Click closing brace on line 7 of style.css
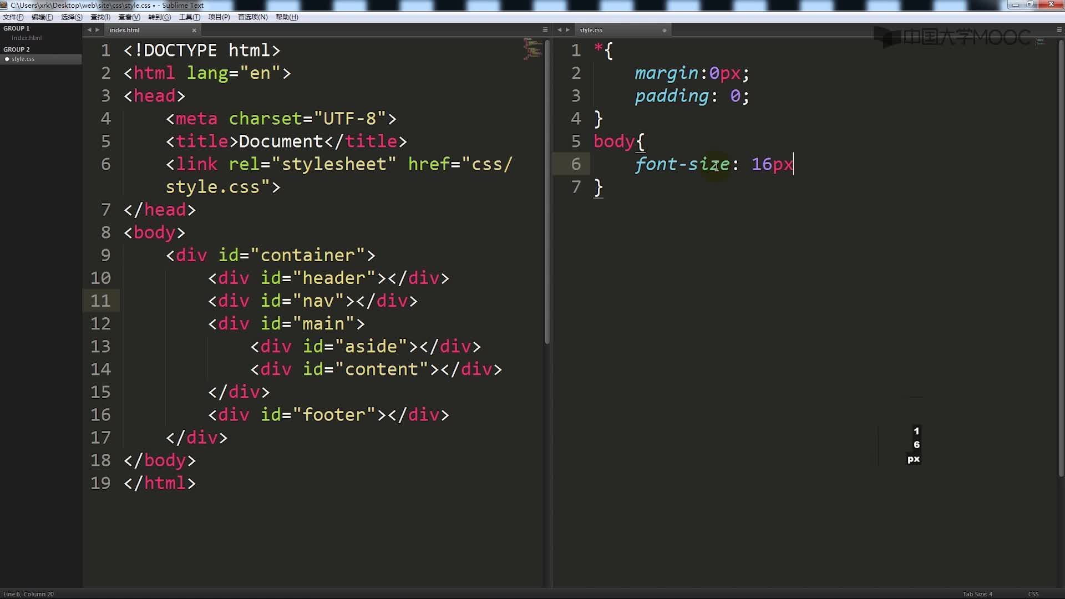This screenshot has width=1065, height=599. point(598,187)
